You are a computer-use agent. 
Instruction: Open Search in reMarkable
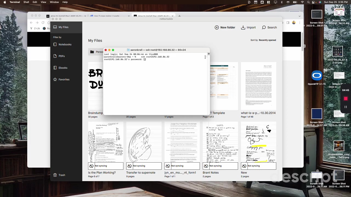[269, 27]
